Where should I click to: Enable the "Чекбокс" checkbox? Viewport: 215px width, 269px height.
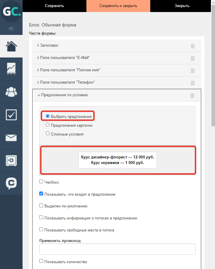point(41,182)
